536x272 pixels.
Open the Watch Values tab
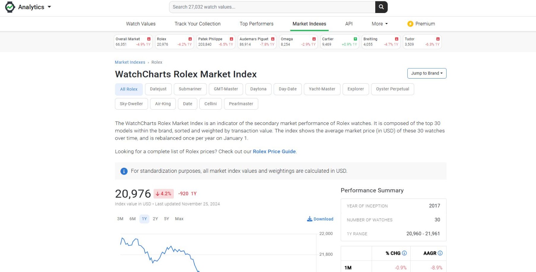click(x=141, y=24)
